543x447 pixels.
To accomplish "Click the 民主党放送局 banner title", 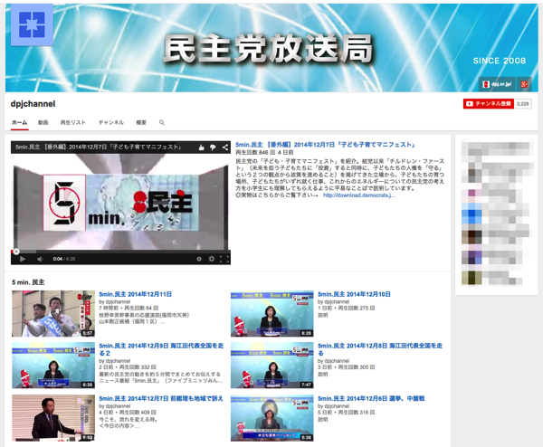I will [x=268, y=49].
